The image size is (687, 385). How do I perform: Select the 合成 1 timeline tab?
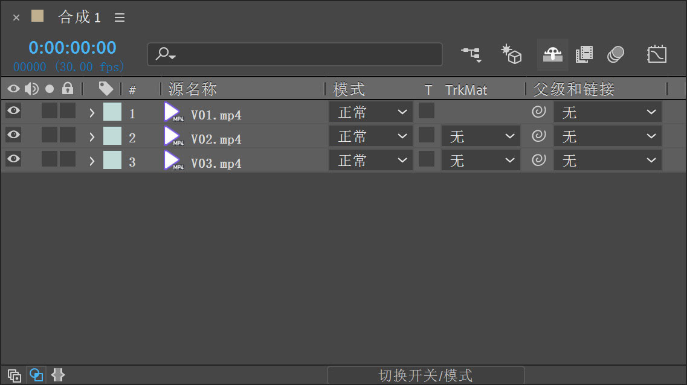(79, 17)
